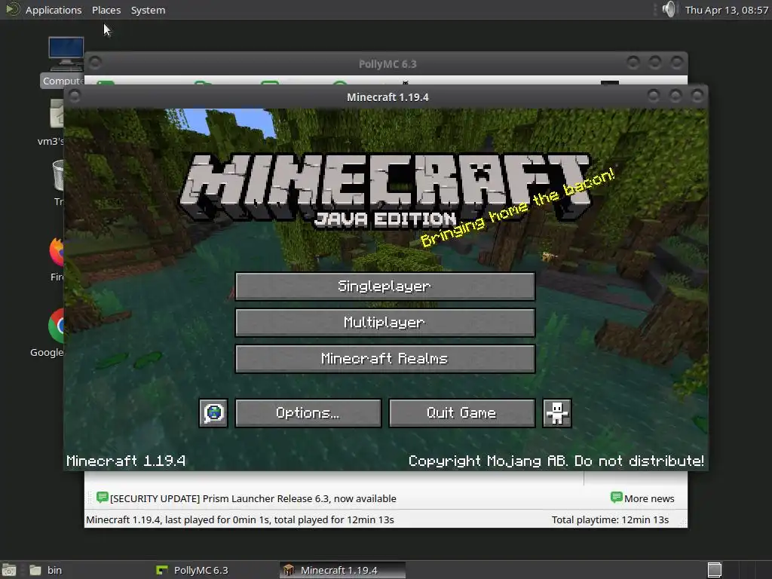772x579 pixels.
Task: Open the Options menu
Action: [308, 412]
